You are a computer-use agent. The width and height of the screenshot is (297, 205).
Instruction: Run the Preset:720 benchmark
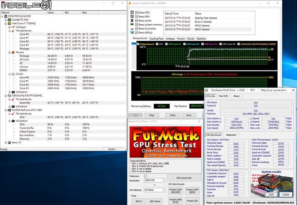(x=192, y=200)
